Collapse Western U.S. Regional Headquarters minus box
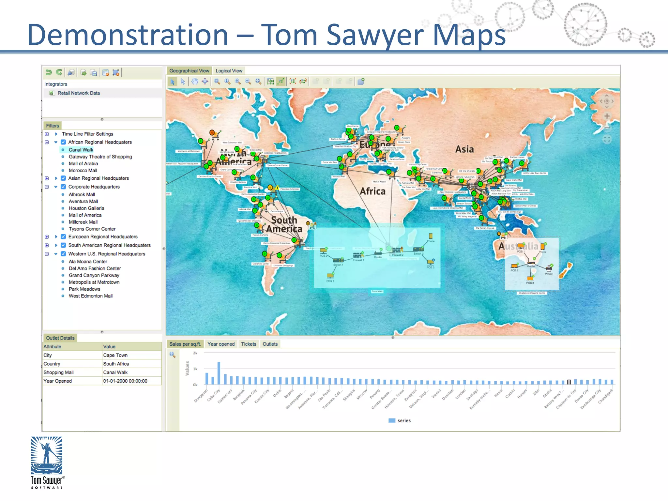 click(x=47, y=254)
